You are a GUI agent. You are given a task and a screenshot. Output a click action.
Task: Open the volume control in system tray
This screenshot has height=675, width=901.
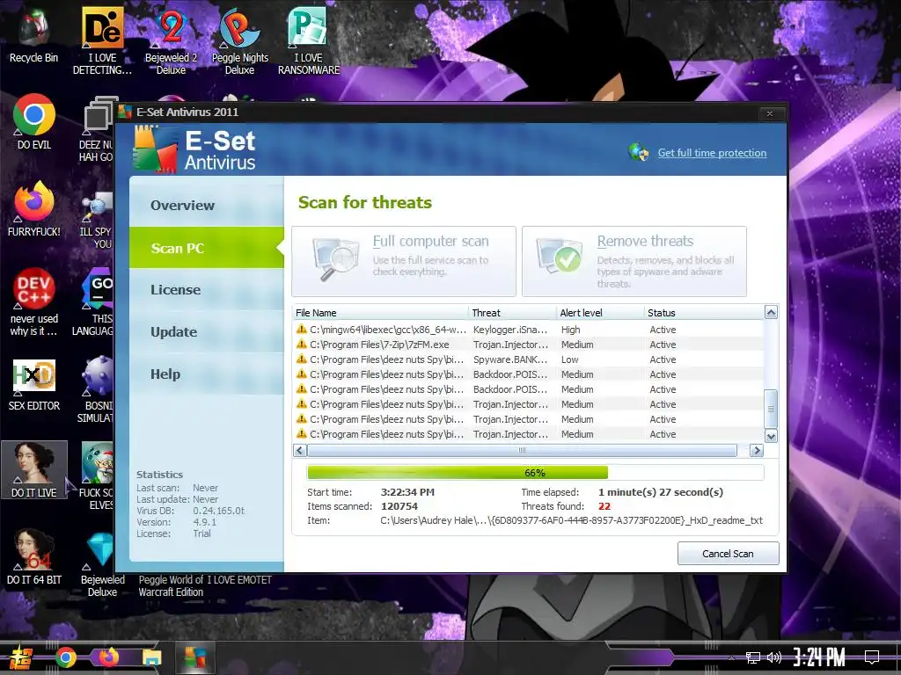(x=774, y=657)
